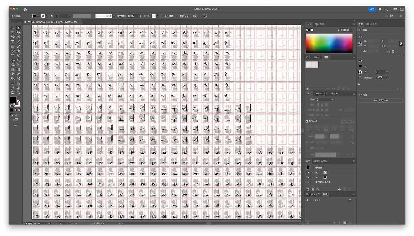Close the A9Huh-160x160.svg document tab
Viewport: 414px width, 236px height.
coord(25,22)
